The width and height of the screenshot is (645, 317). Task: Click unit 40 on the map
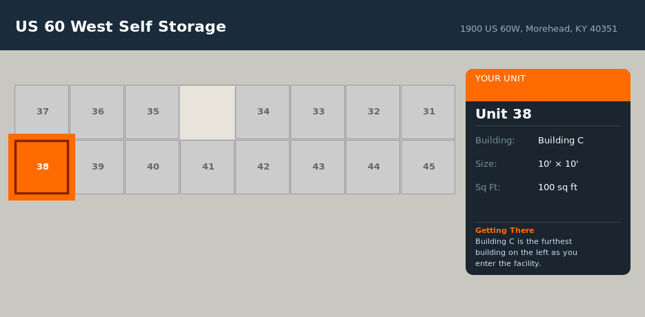click(152, 167)
